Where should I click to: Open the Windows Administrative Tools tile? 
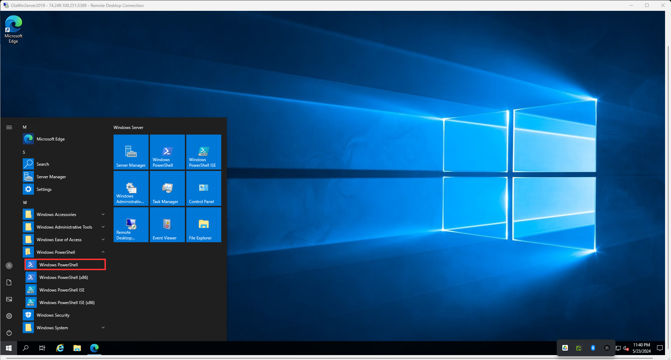tap(131, 188)
